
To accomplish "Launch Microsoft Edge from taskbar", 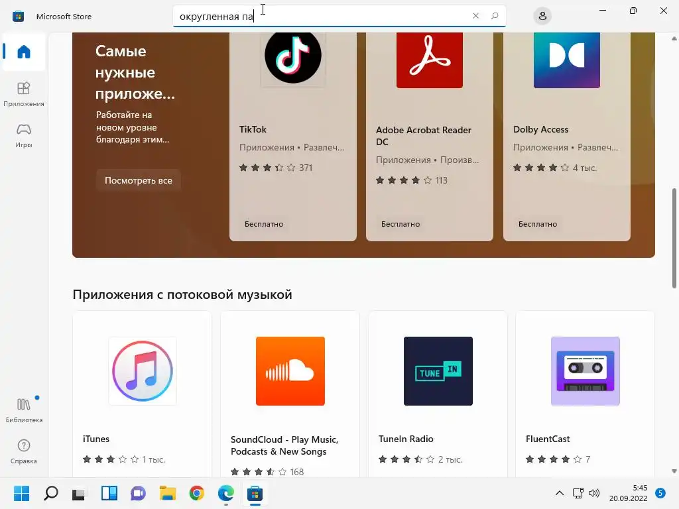I will (226, 493).
